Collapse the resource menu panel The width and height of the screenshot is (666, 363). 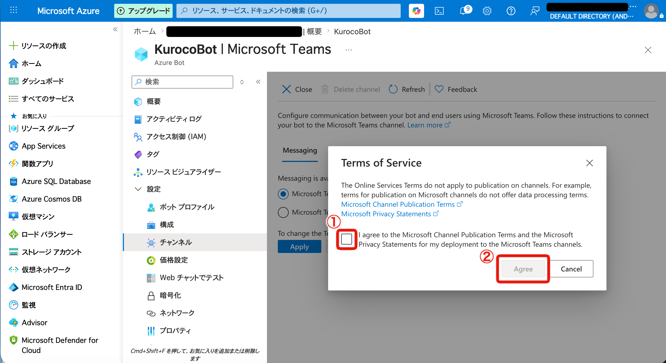(x=258, y=82)
